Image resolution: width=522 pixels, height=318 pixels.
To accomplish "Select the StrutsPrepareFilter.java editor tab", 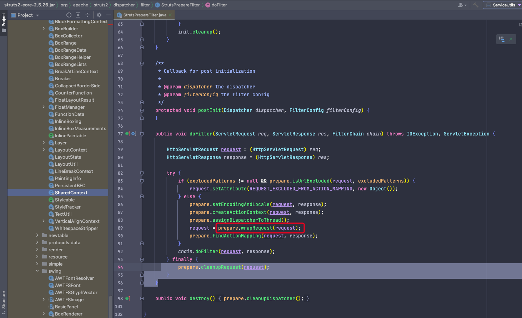I will (145, 15).
